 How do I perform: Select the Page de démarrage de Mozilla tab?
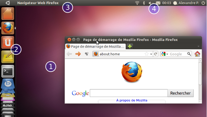(x=96, y=46)
